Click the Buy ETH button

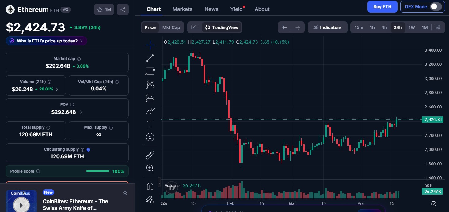382,6
